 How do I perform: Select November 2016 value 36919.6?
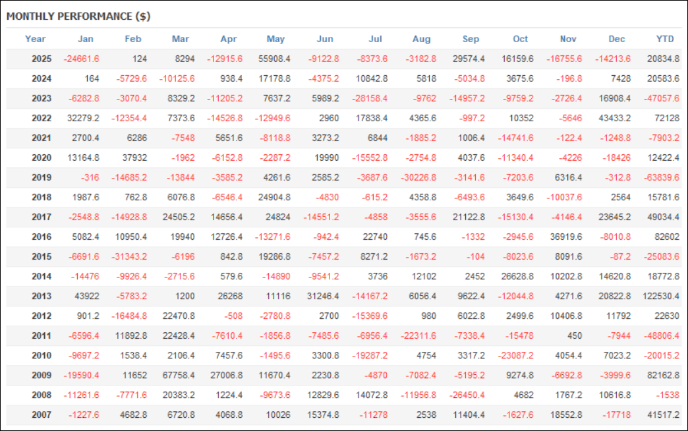coord(565,237)
